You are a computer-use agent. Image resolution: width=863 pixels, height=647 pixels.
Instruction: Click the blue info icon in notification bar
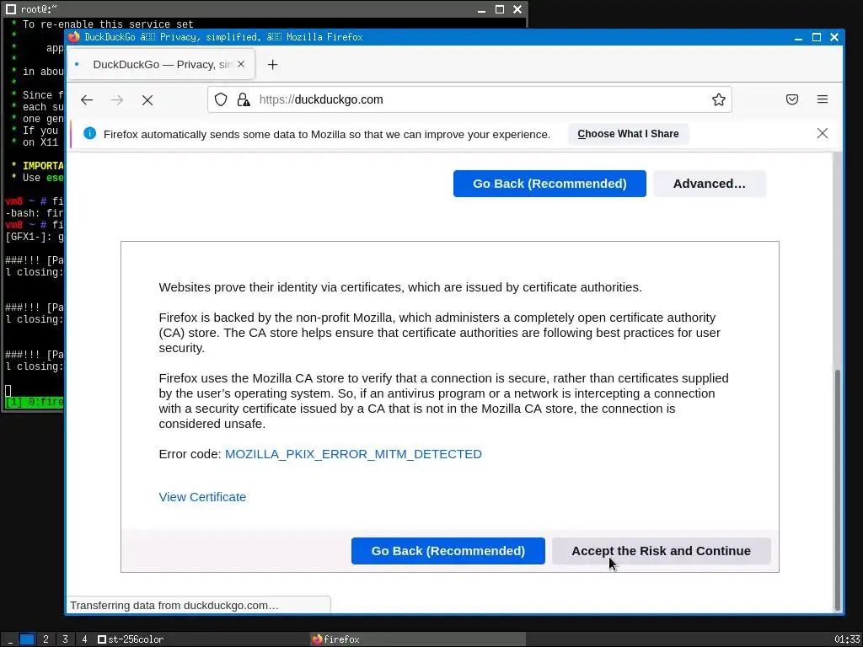[x=89, y=133]
